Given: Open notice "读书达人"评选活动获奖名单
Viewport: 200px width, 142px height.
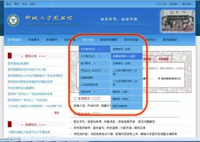Looking at the screenshot, I should click(30, 94).
